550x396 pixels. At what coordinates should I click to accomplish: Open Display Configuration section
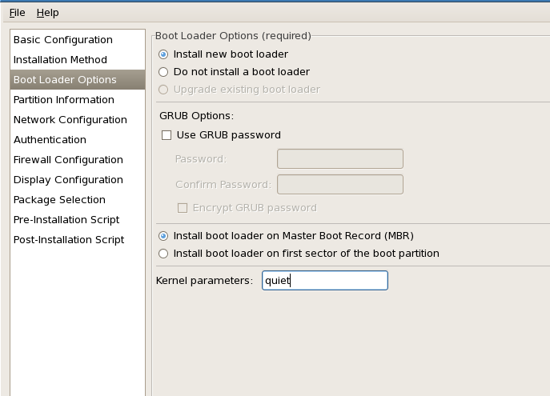(68, 180)
